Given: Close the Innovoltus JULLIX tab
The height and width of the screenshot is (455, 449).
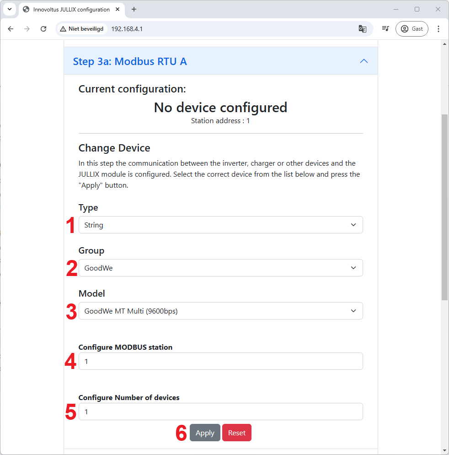Looking at the screenshot, I should (x=118, y=9).
